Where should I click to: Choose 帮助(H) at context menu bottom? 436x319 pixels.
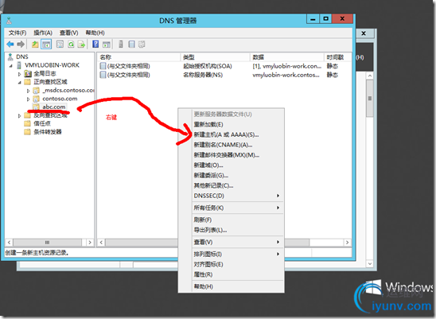[203, 286]
